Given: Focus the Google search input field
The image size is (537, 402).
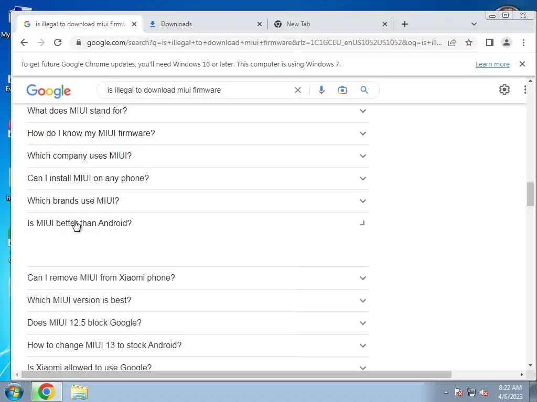Looking at the screenshot, I should 199,90.
